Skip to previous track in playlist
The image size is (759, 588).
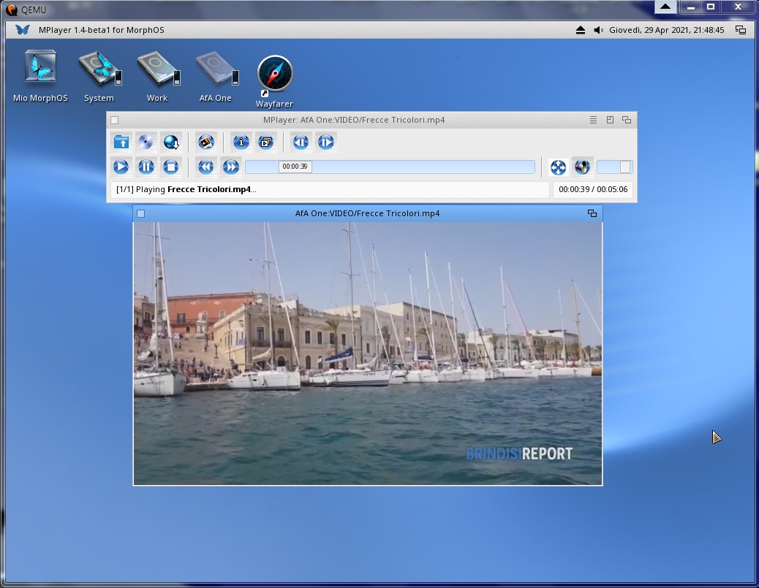point(301,142)
